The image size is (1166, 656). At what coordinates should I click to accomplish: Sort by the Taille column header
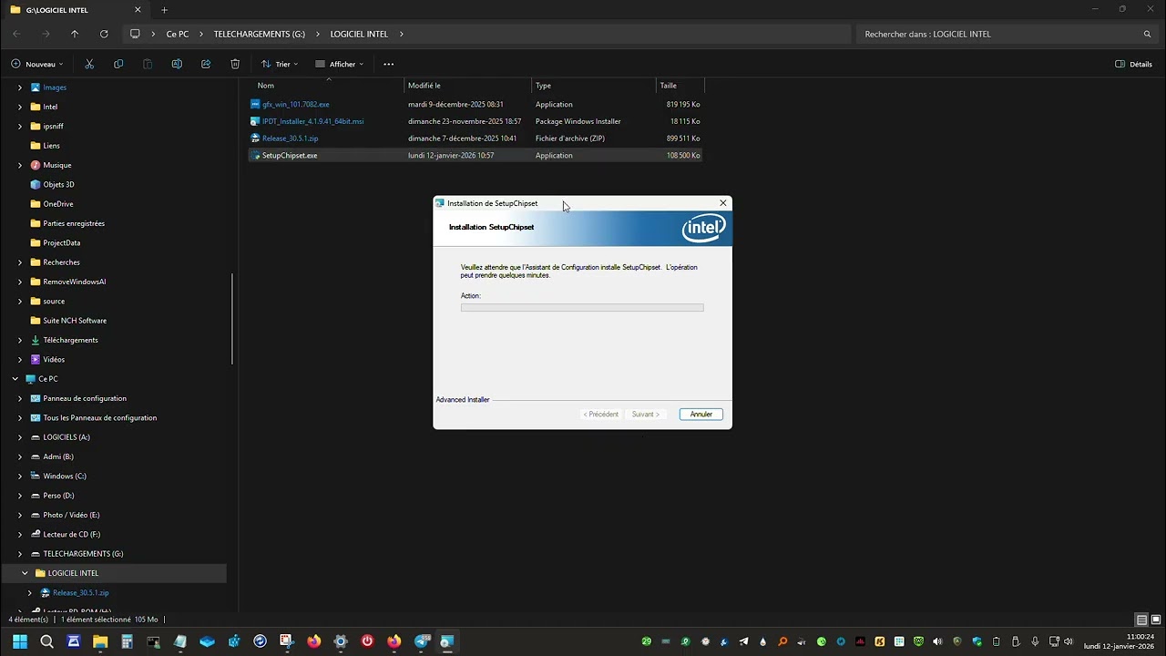680,86
